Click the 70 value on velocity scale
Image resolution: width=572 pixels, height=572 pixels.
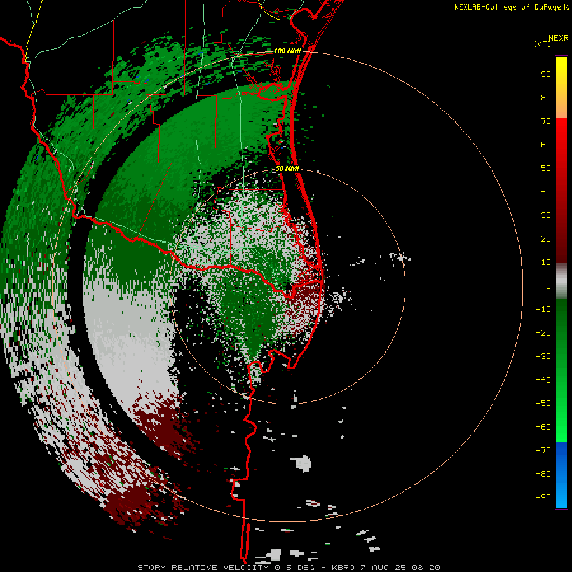546,121
